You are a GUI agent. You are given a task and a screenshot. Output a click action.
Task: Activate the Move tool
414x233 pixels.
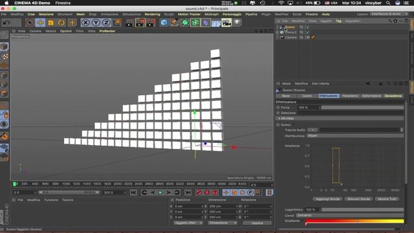40,23
